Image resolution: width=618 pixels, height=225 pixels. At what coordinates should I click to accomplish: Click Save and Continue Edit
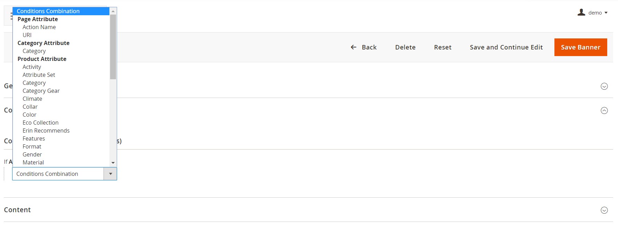506,47
